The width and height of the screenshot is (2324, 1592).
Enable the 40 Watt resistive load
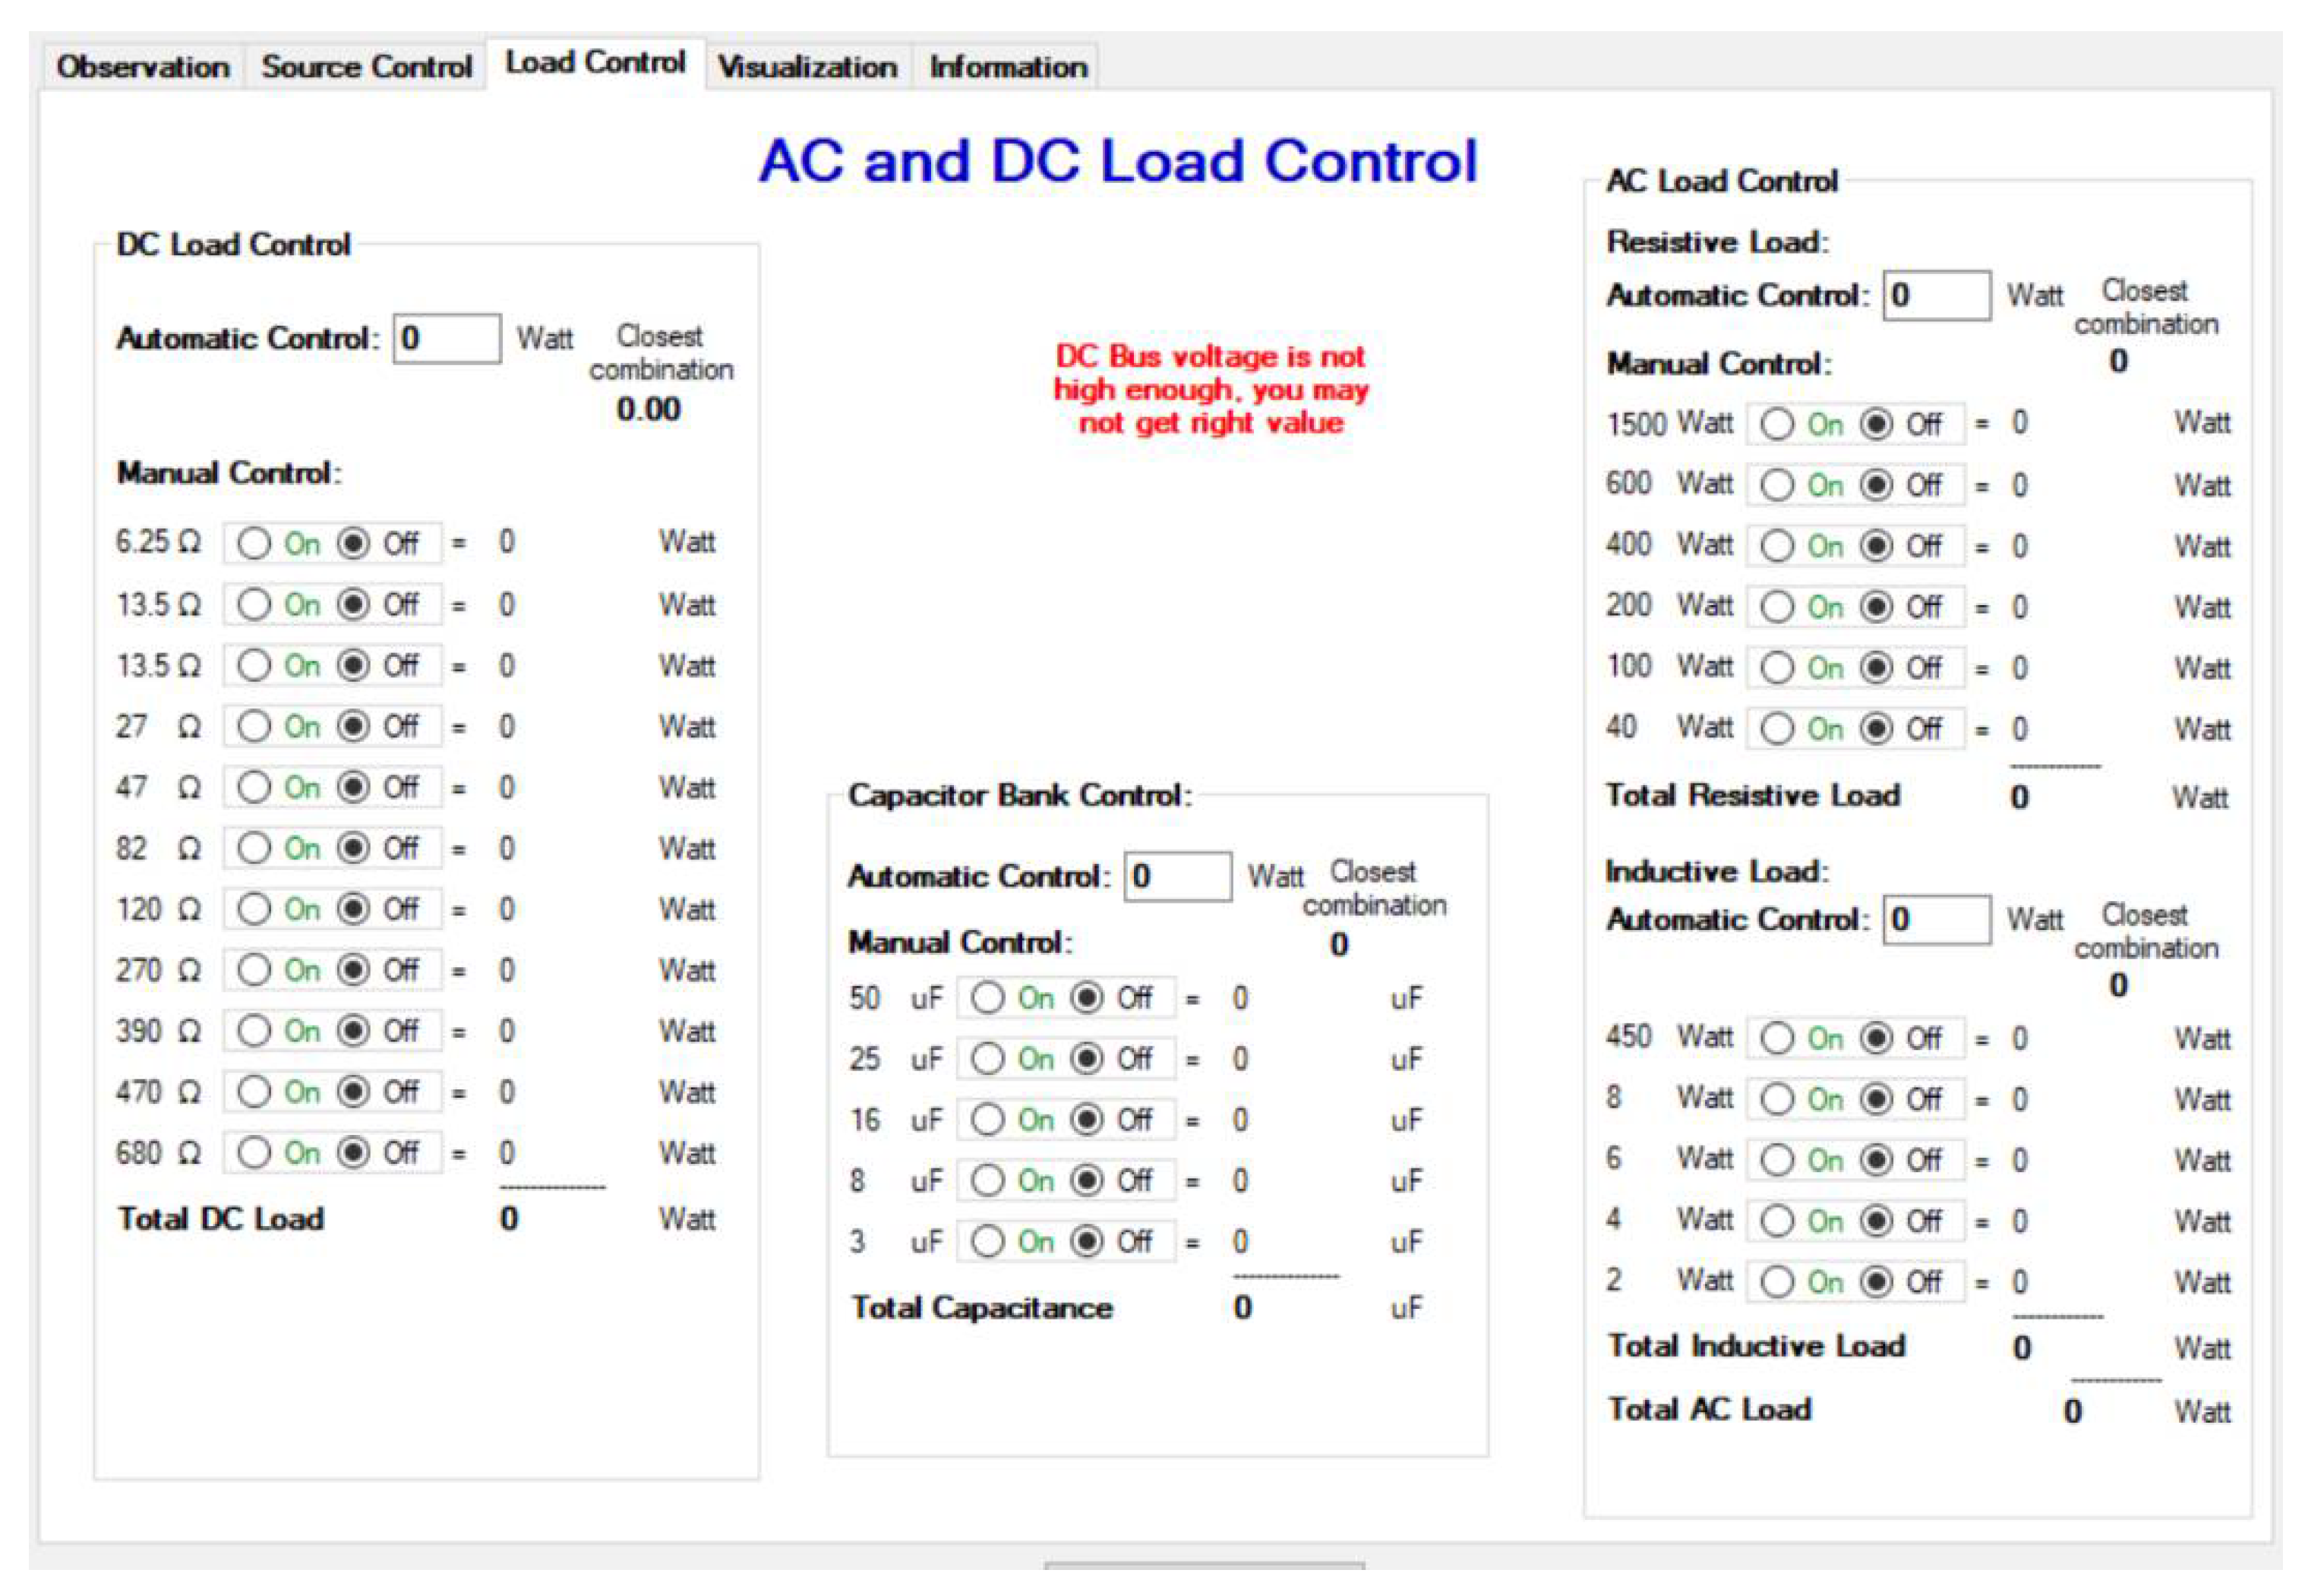coord(1777,729)
